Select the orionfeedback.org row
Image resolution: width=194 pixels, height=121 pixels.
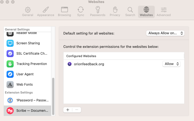pyautogui.click(x=109, y=64)
